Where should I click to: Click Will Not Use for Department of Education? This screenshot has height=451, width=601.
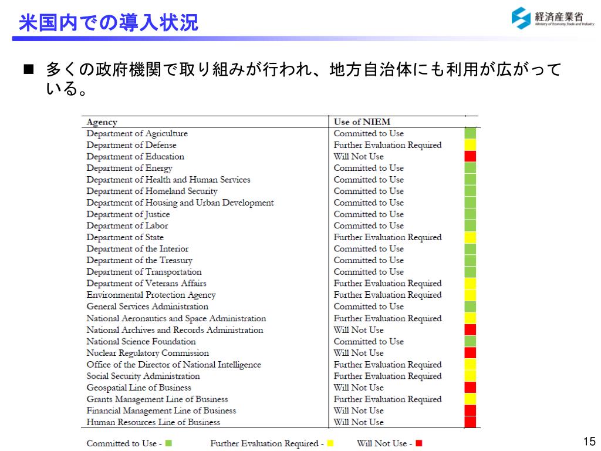[359, 157]
